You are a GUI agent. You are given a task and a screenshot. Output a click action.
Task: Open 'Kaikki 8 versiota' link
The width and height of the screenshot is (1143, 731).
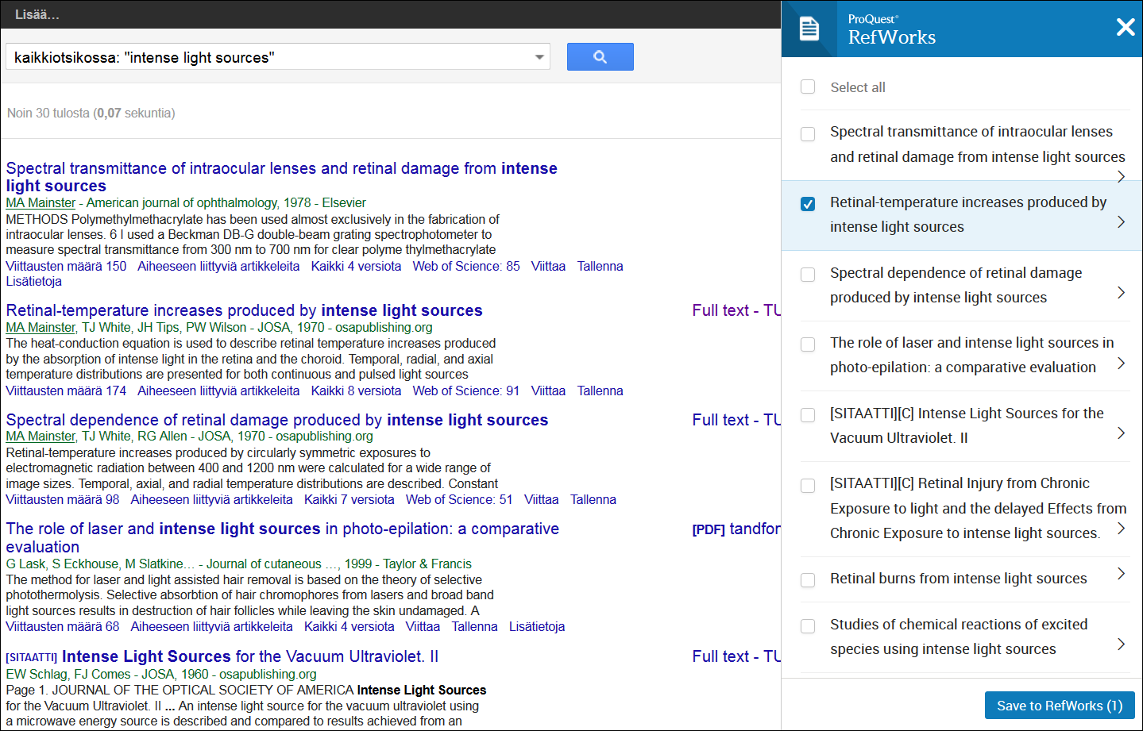point(356,391)
